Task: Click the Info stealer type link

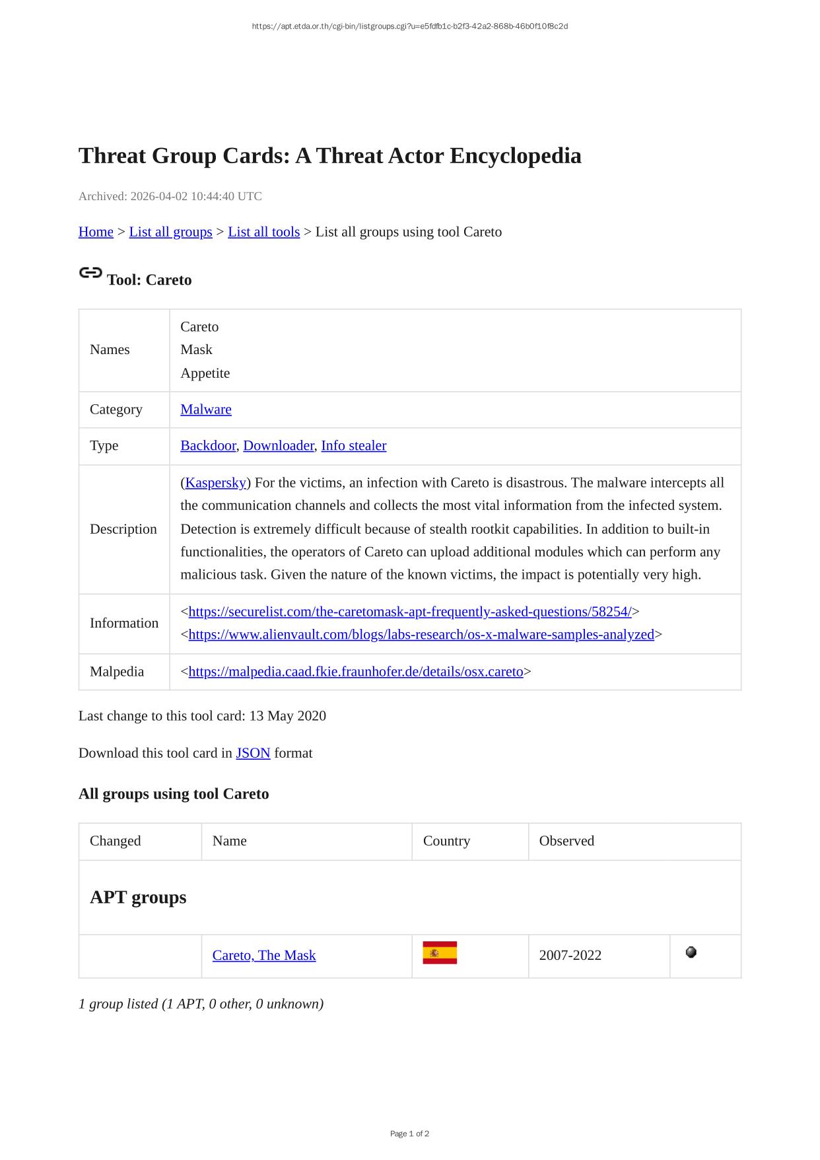Action: point(354,446)
